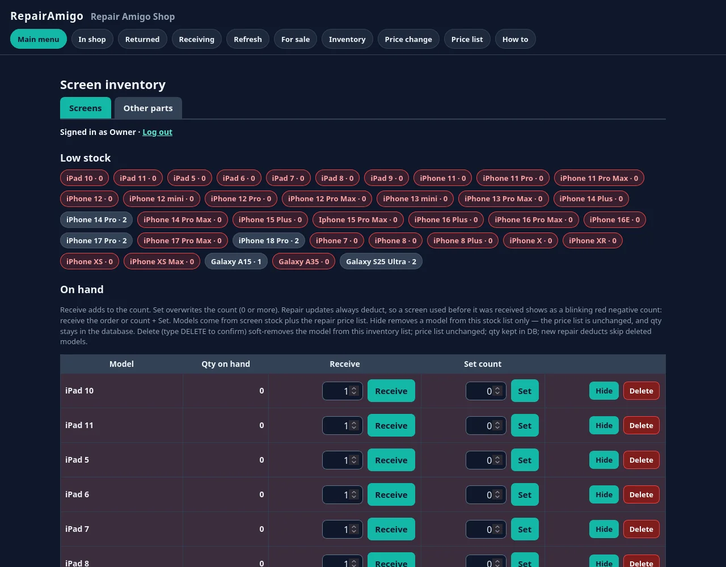
Task: Click Set for iPad 7
Action: 525,529
